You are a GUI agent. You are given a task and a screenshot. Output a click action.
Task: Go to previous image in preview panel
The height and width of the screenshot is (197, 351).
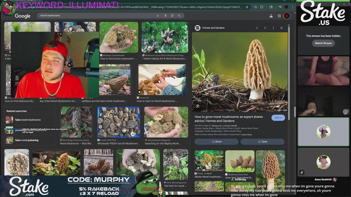pos(257,28)
